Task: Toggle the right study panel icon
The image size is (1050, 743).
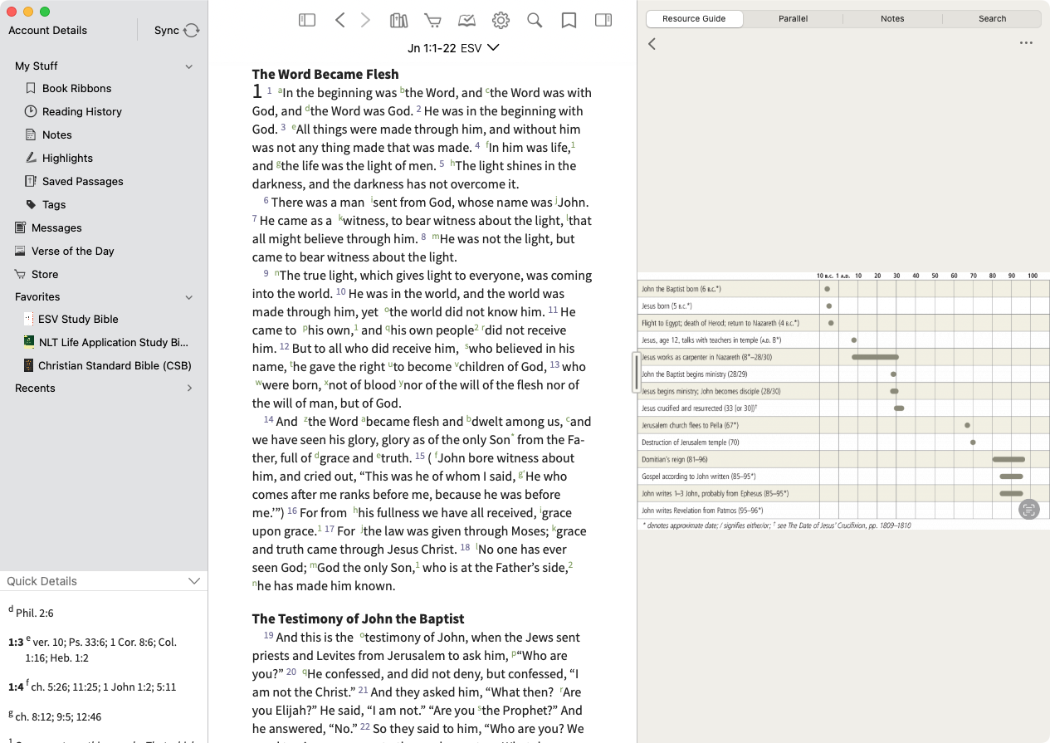Action: click(x=603, y=21)
